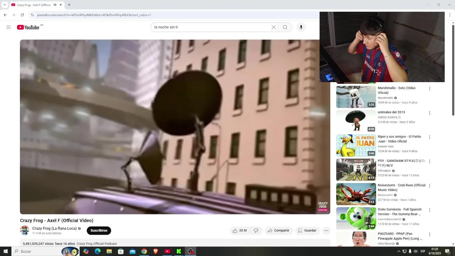This screenshot has width=455, height=256.
Task: Clear the search box with the X
Action: pyautogui.click(x=274, y=27)
